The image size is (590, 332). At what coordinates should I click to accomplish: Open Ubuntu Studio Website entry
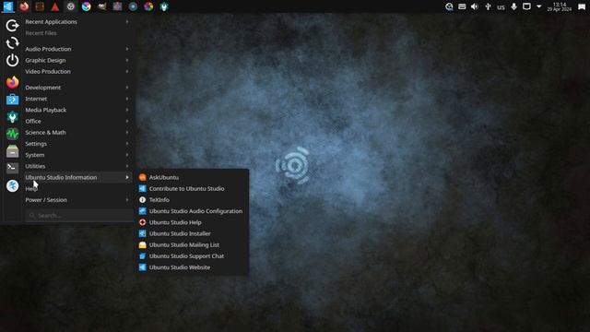[193, 267]
